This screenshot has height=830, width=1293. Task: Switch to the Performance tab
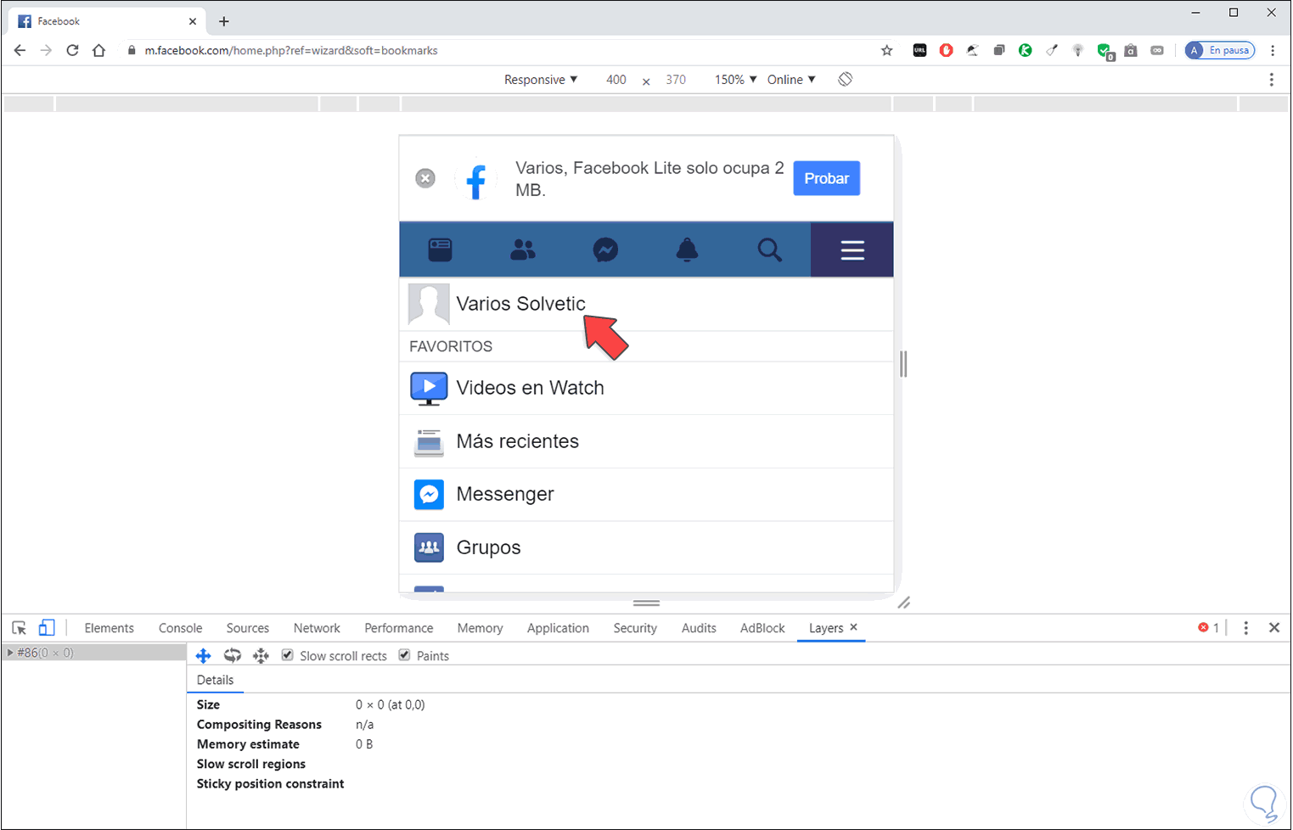point(398,628)
